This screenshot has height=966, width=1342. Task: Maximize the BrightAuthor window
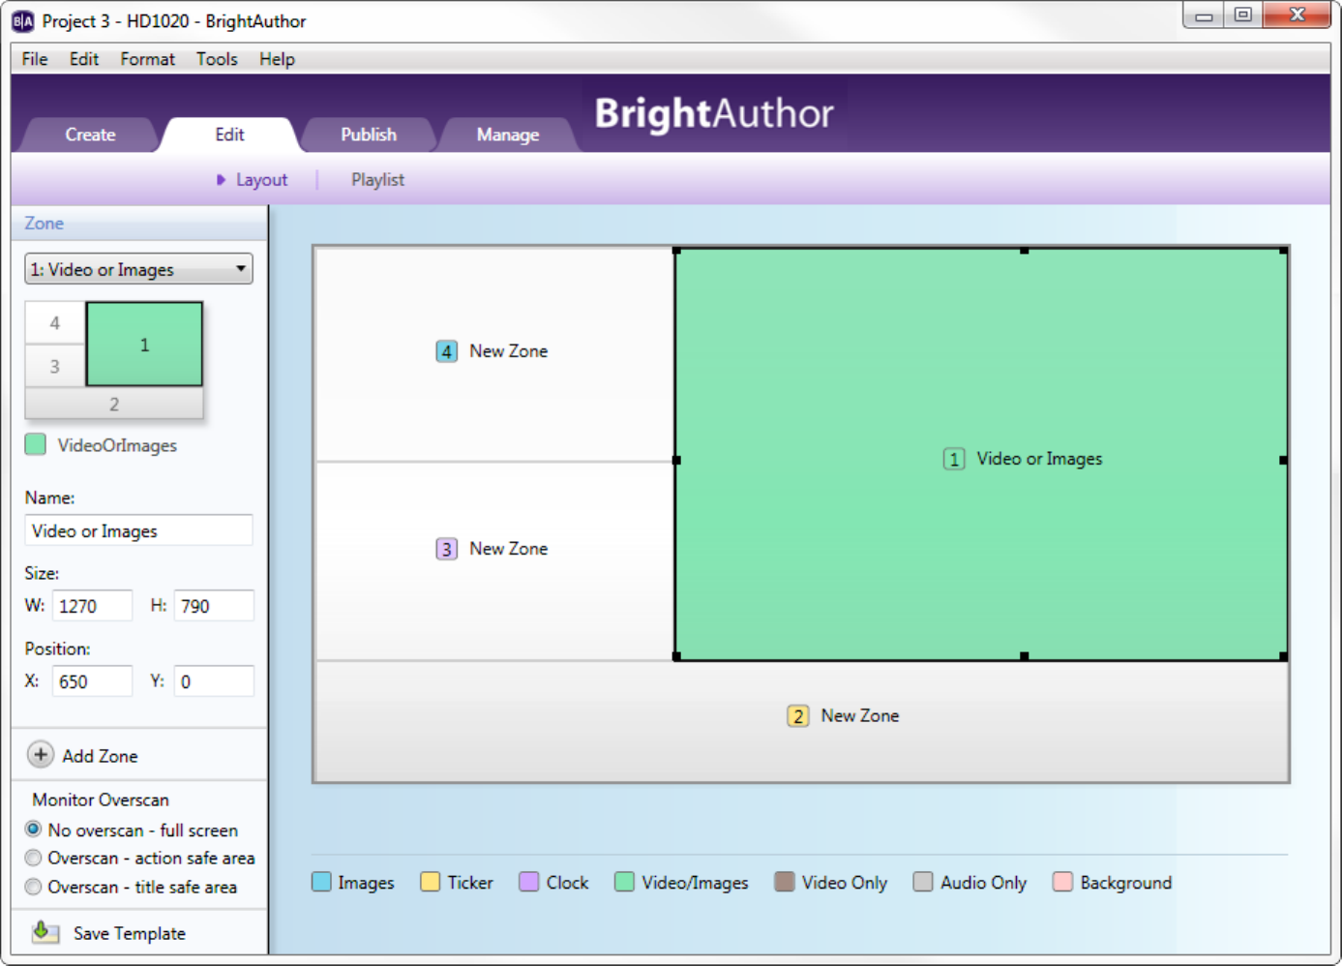[x=1243, y=15]
